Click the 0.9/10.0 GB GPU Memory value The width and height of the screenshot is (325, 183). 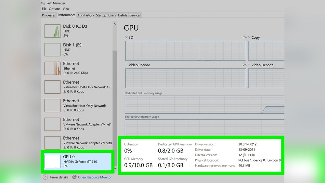(x=138, y=165)
